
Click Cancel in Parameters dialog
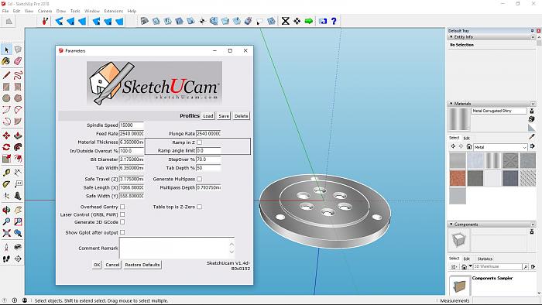click(x=112, y=265)
